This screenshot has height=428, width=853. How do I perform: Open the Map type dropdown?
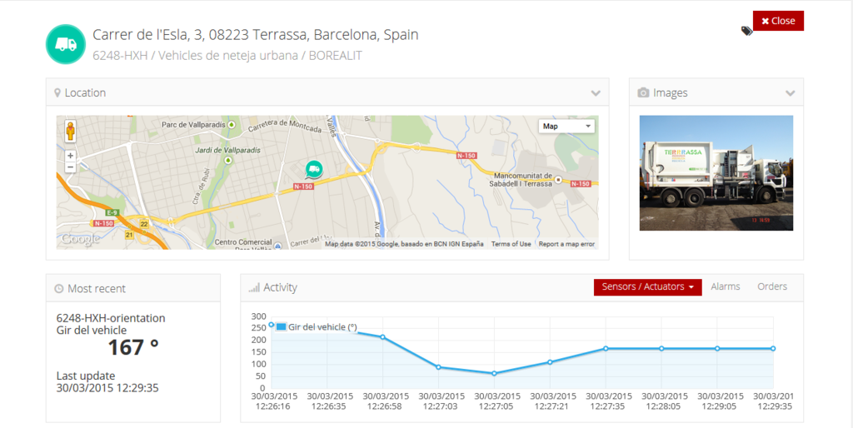(566, 127)
